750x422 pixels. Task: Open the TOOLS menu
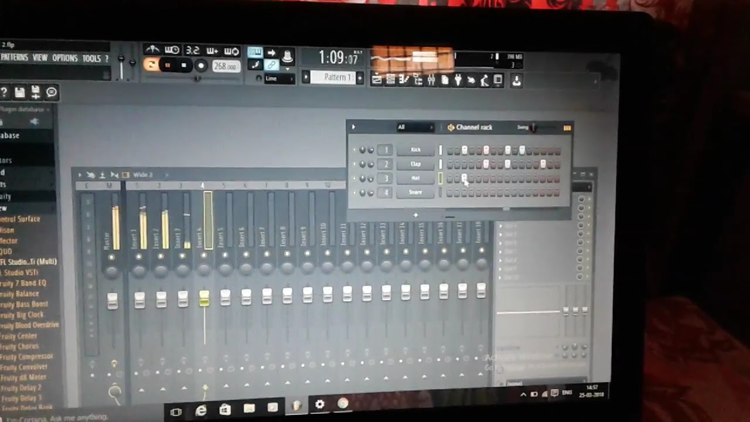[x=91, y=59]
